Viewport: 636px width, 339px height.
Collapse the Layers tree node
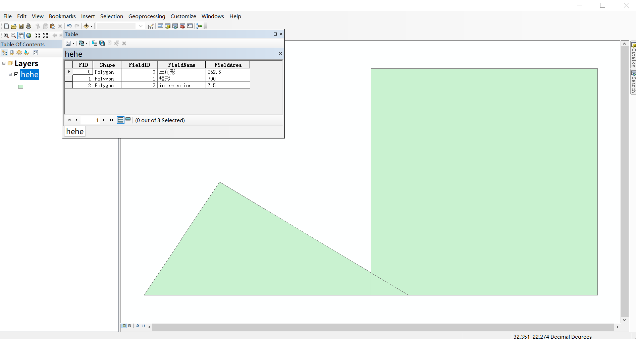coord(4,63)
